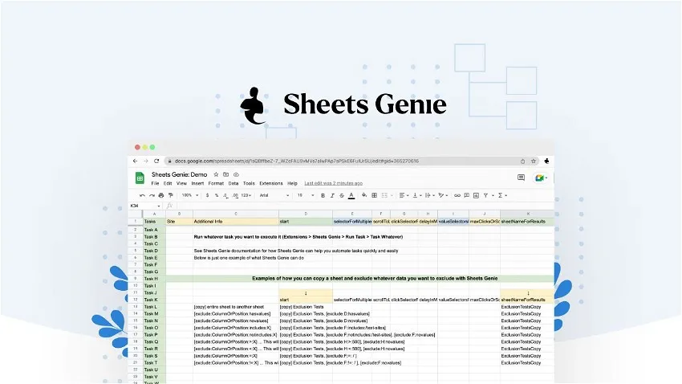The image size is (682, 384).
Task: Select the 'Task A' cell
Action: click(154, 230)
